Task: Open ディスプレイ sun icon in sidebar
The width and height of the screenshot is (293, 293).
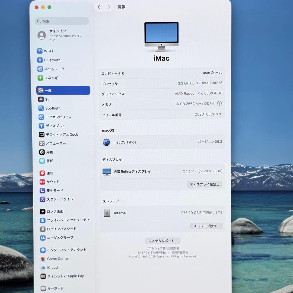Action: [42, 126]
